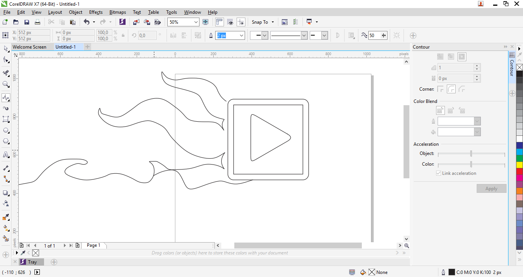The height and width of the screenshot is (277, 523).
Task: Select the red color swatch in the palette
Action: (520, 171)
